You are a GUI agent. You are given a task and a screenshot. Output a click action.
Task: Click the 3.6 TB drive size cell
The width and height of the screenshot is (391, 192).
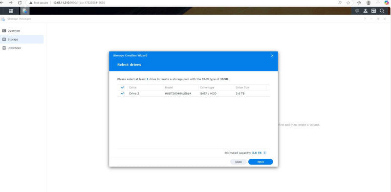pyautogui.click(x=240, y=93)
